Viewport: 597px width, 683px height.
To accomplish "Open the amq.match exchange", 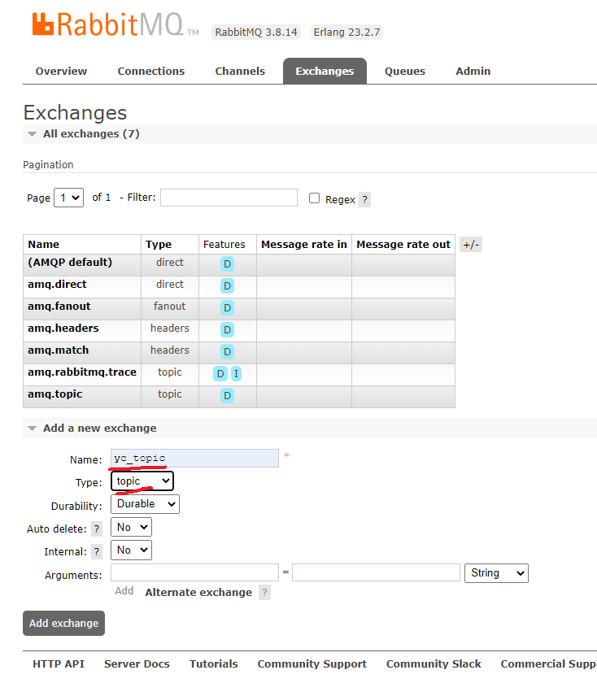I will coord(59,350).
